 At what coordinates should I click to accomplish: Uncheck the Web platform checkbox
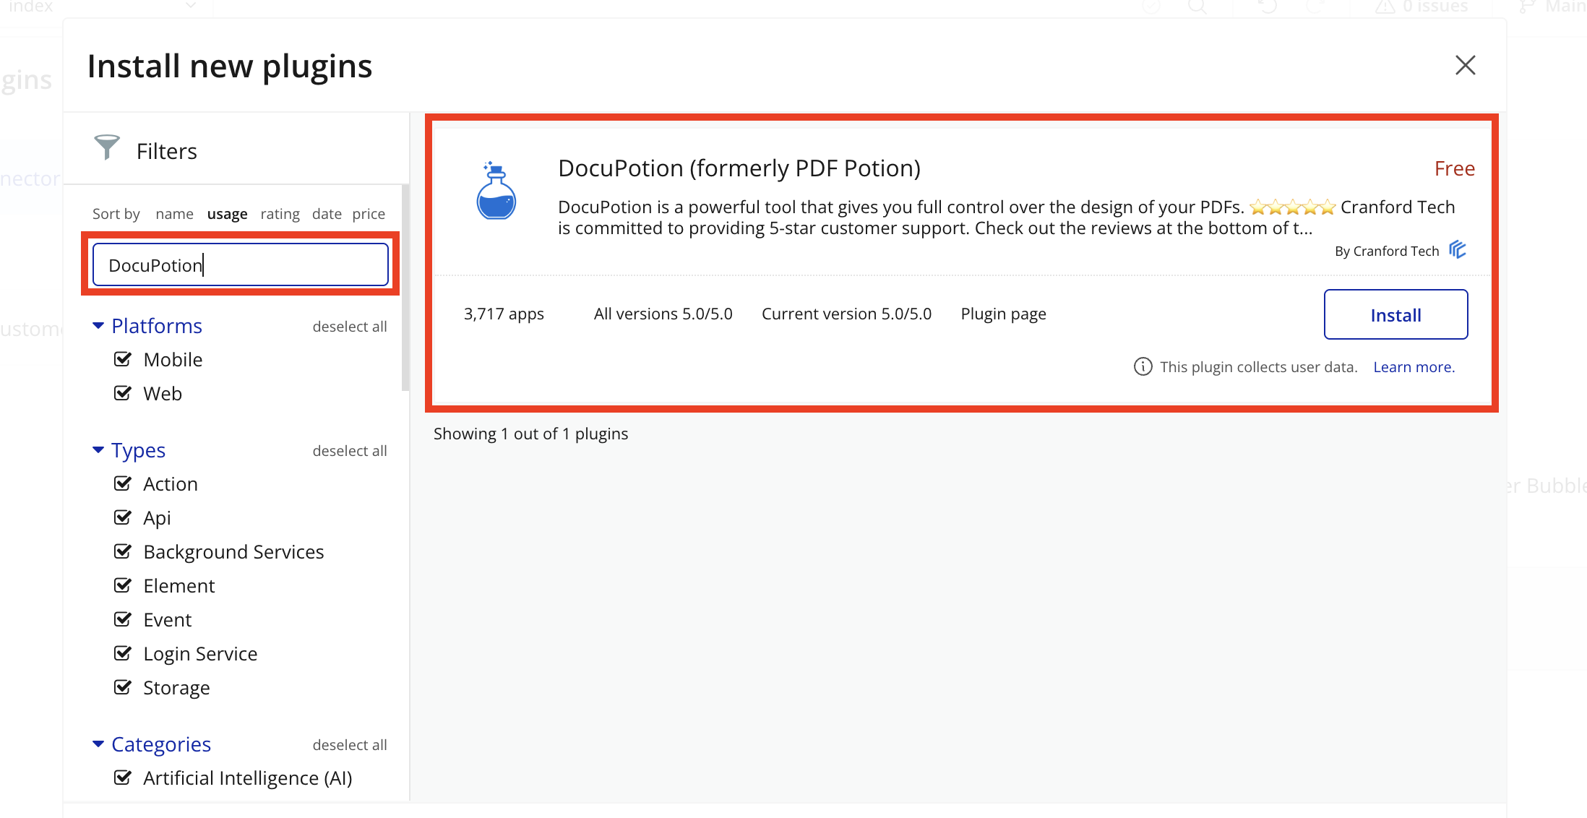tap(123, 393)
